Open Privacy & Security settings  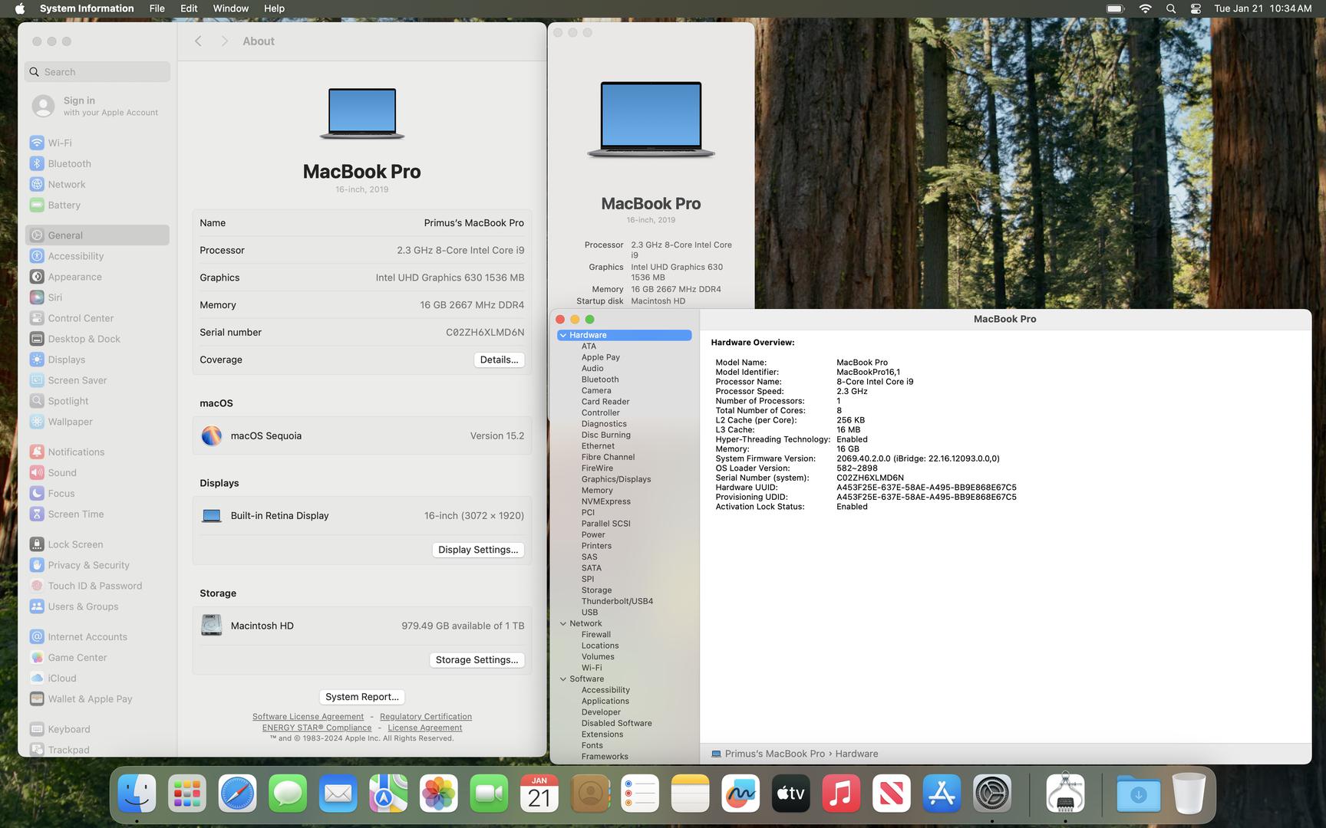click(x=88, y=565)
